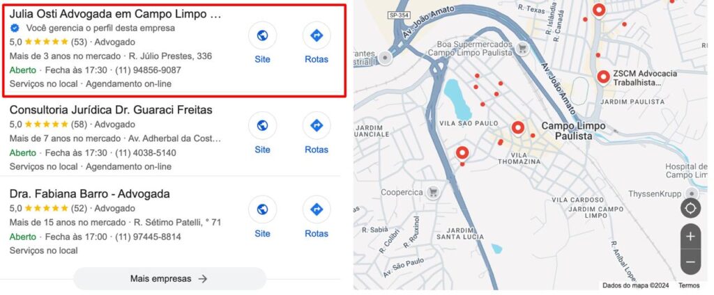Open Site globe icon for Dra. Fabiana Barro
The image size is (714, 295).
pyautogui.click(x=262, y=209)
